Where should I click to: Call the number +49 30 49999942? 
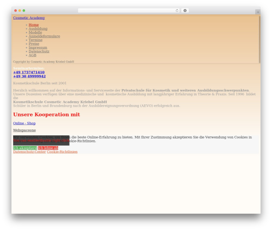pyautogui.click(x=29, y=76)
